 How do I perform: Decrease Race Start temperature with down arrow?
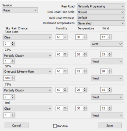click(85, 38)
